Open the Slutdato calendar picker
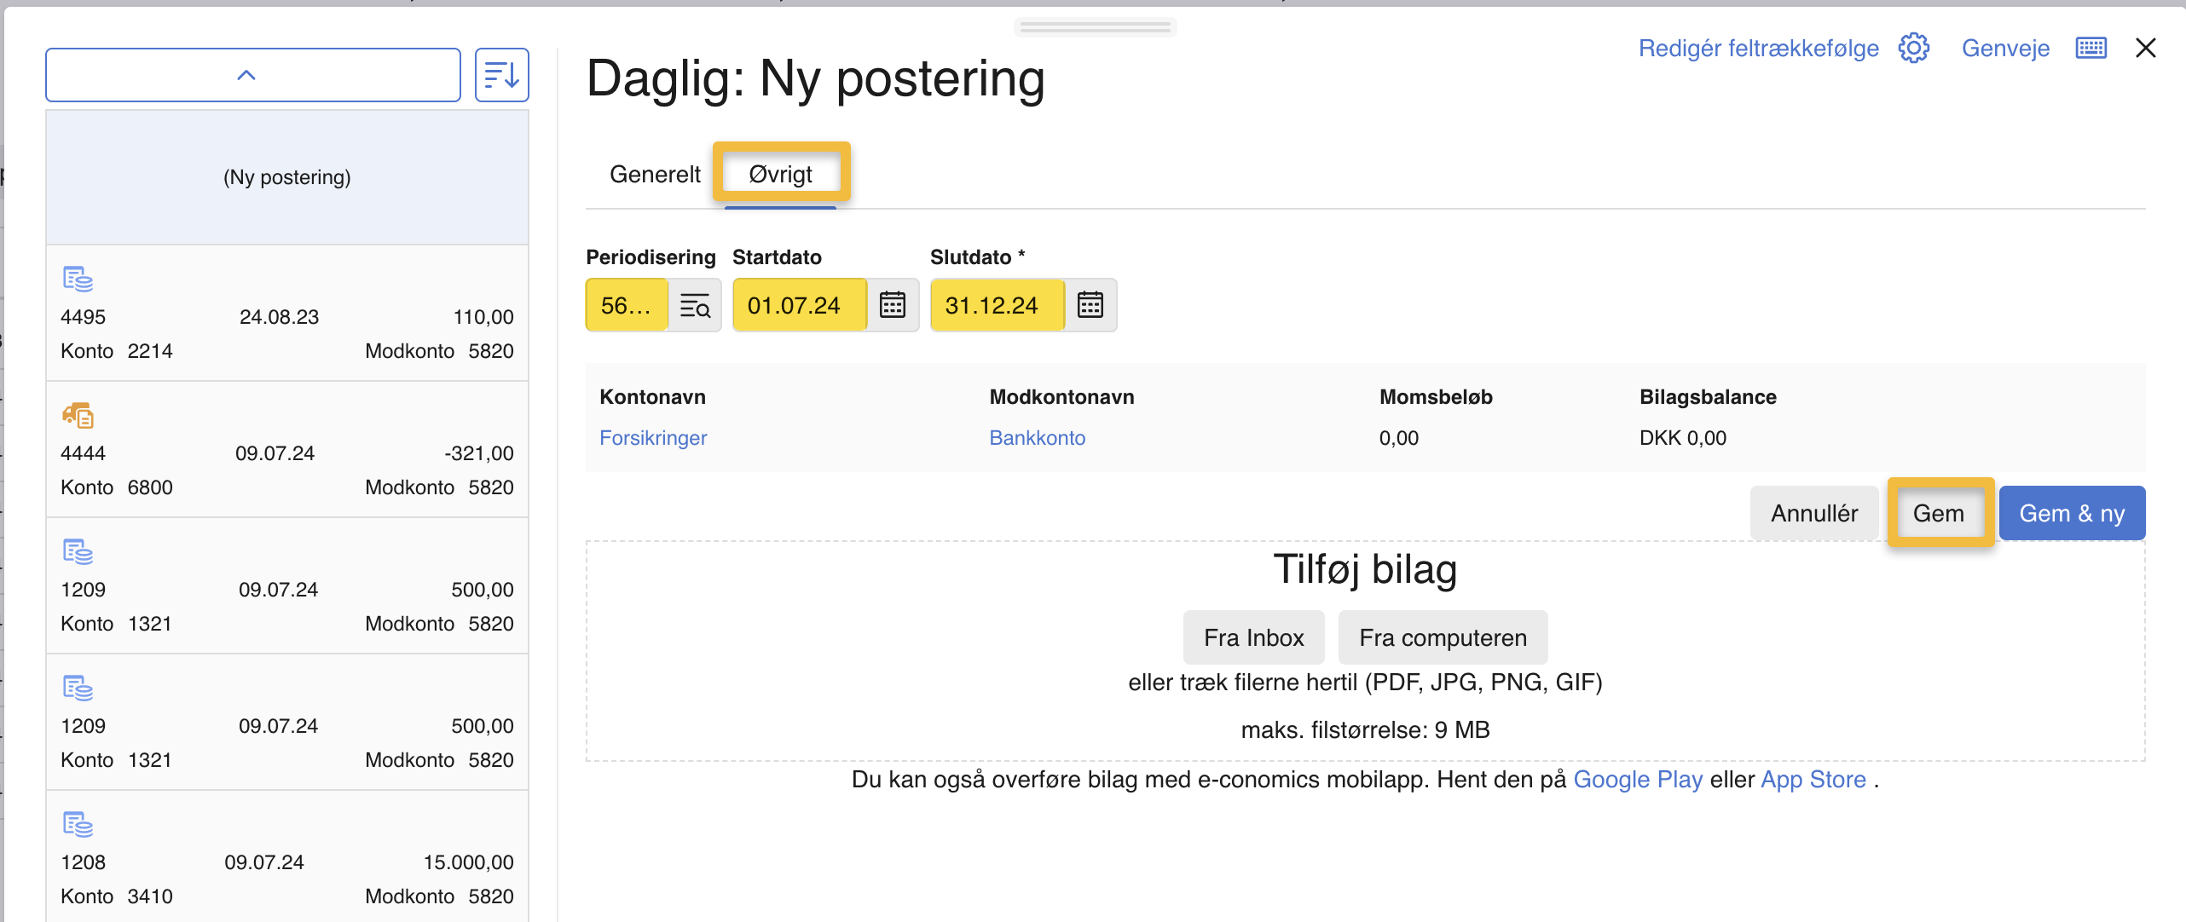 click(1091, 305)
